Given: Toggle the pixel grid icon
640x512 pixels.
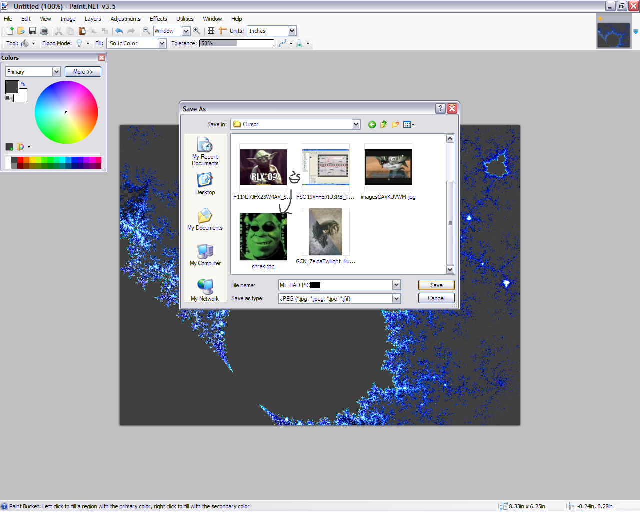Looking at the screenshot, I should tap(211, 31).
